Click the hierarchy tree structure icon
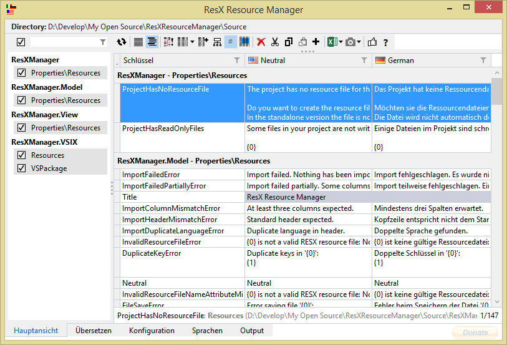 217,42
